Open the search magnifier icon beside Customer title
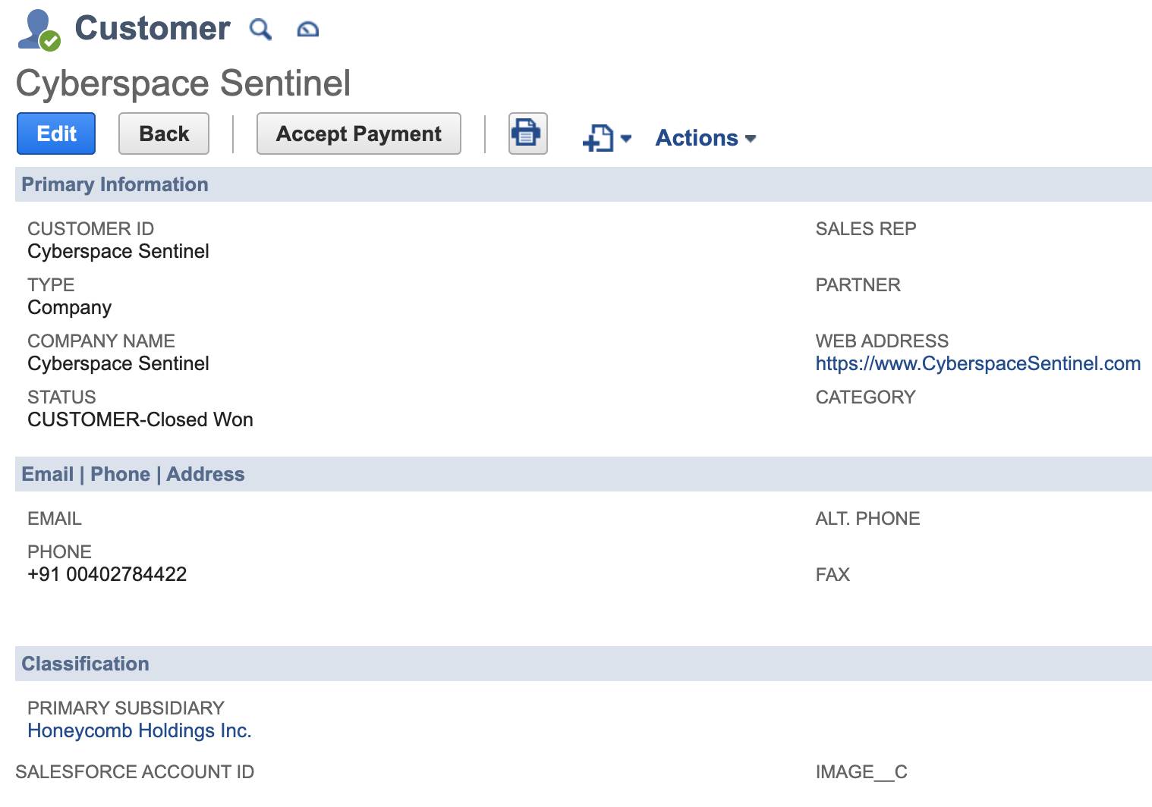Screen dimensions: 1152x807 click(261, 30)
